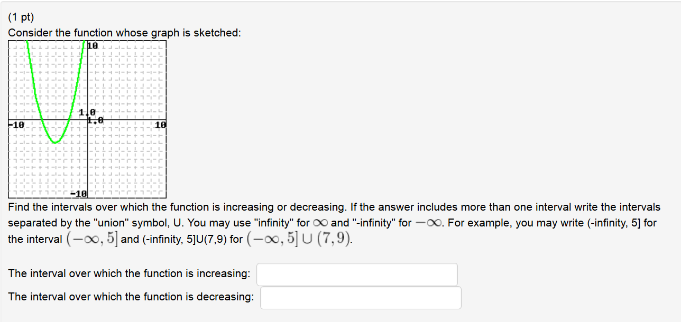Viewport: 681px width, 322px height.
Task: Click the decreasing interval input field
Action: 361,297
